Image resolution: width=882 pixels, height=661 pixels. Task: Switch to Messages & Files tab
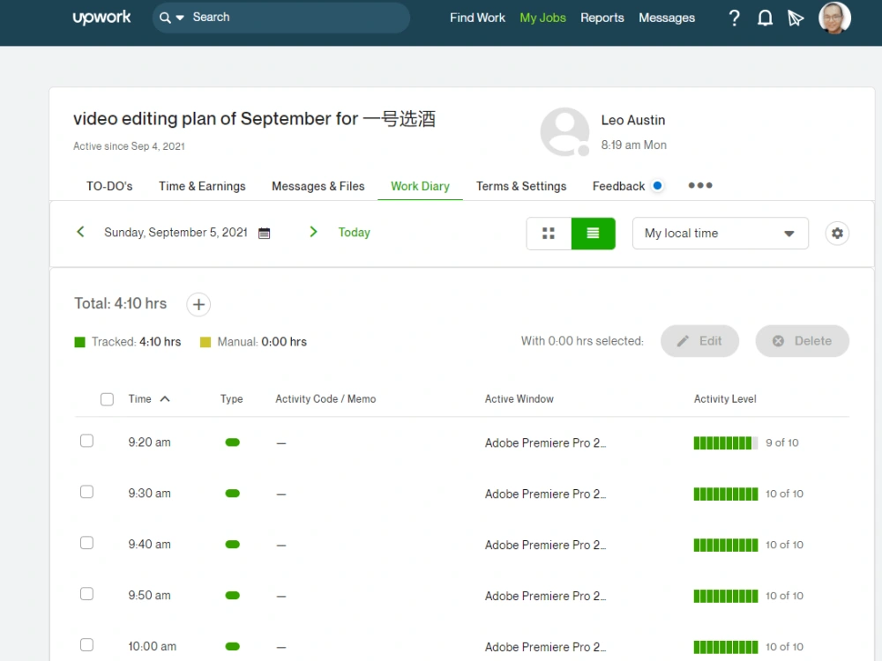(x=318, y=186)
